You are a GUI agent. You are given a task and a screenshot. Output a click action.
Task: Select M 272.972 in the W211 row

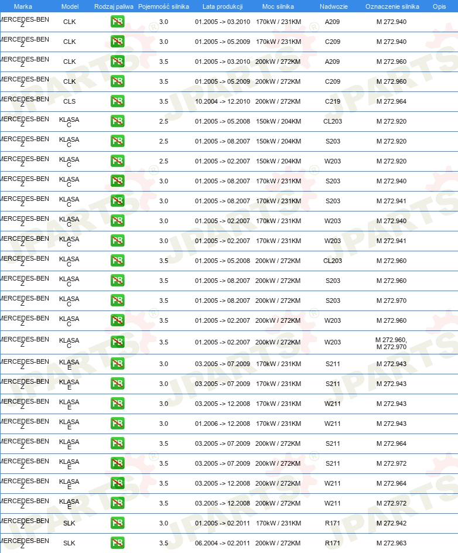(391, 503)
